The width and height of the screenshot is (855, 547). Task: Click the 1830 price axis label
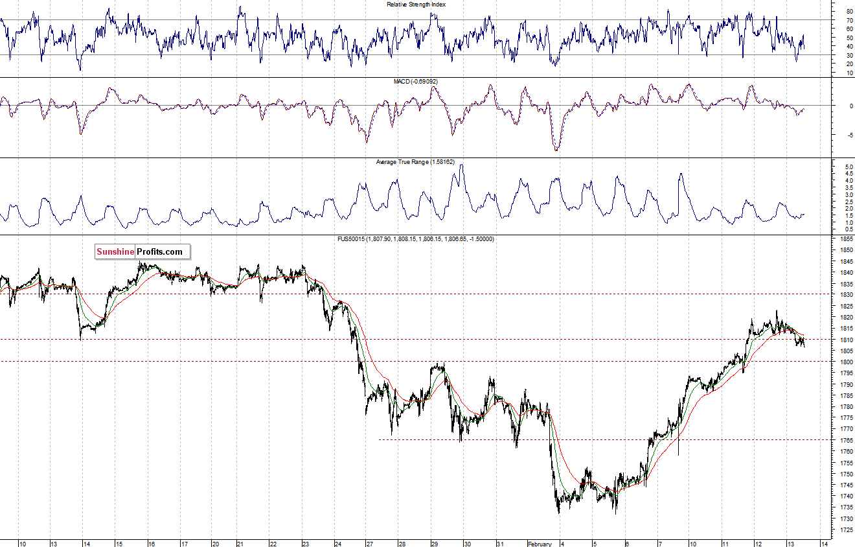tap(846, 295)
